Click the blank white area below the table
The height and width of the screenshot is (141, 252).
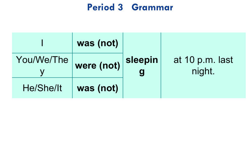tap(126, 120)
